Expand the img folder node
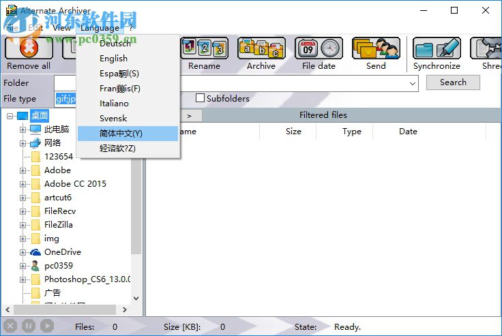 tap(23, 239)
